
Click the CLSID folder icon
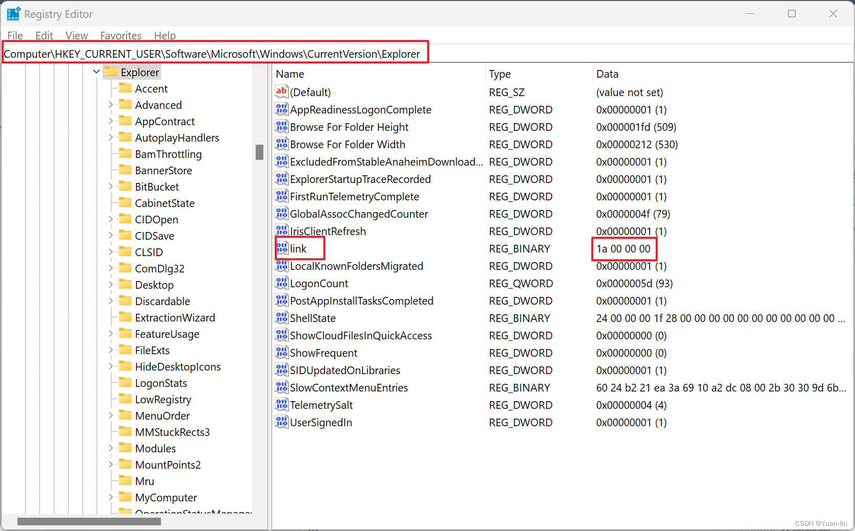click(x=126, y=252)
